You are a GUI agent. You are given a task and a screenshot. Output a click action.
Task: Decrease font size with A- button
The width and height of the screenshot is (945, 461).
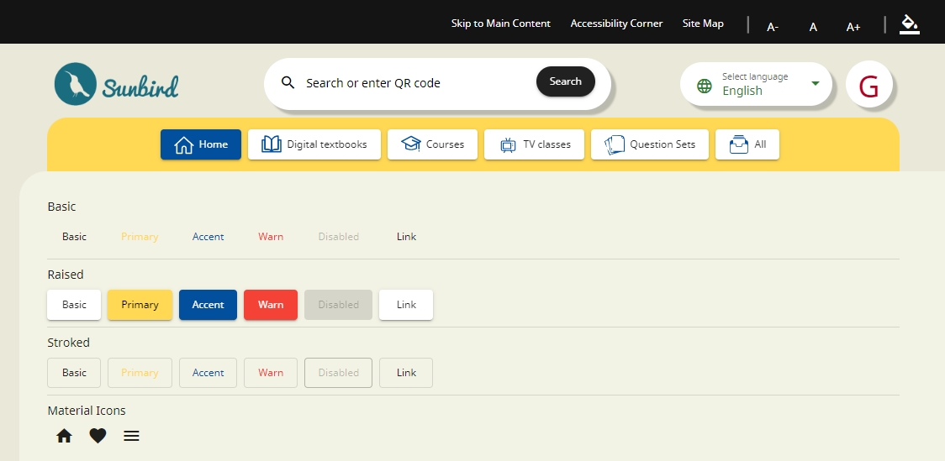(x=773, y=27)
